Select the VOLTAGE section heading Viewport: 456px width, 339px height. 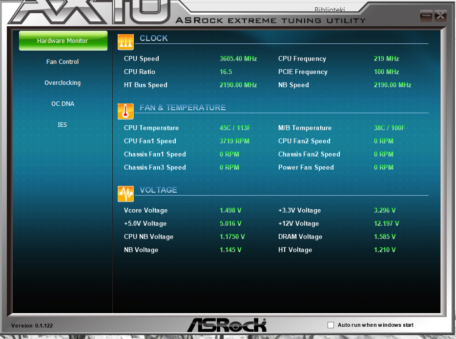[x=159, y=190]
